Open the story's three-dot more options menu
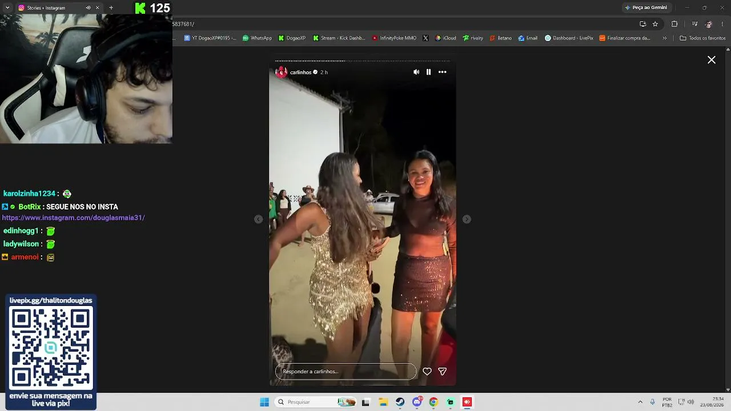The height and width of the screenshot is (411, 731). (443, 72)
